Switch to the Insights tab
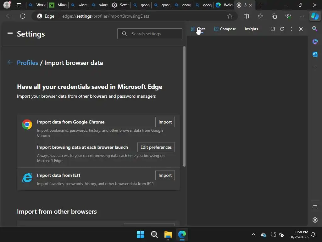The height and width of the screenshot is (242, 322). point(251,29)
